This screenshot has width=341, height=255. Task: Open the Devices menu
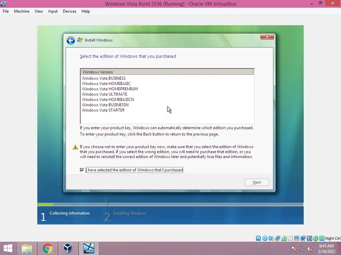pyautogui.click(x=70, y=11)
